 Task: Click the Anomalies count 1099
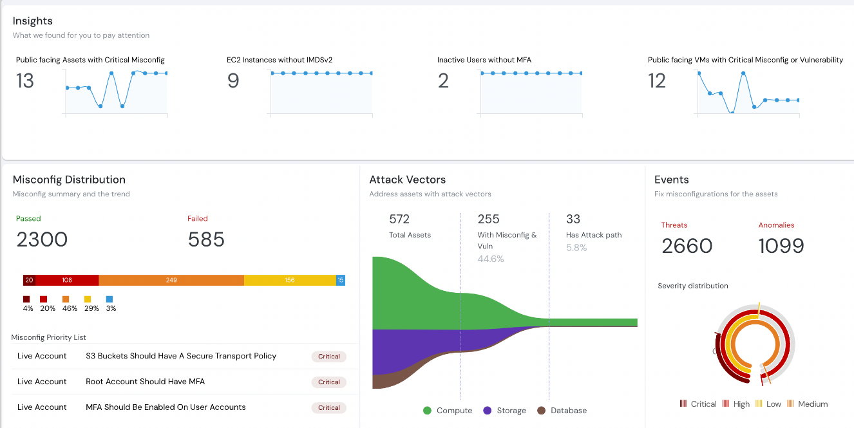coord(781,246)
